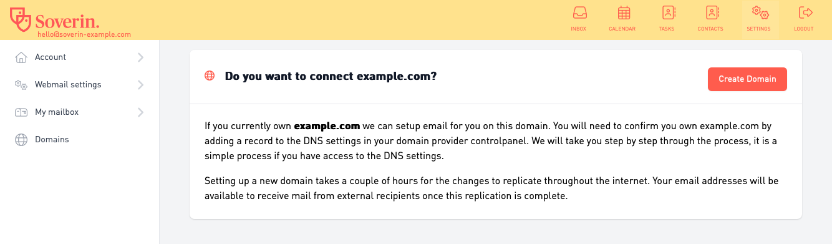
Task: Click the hello@soverin-example.com address
Action: [x=84, y=35]
